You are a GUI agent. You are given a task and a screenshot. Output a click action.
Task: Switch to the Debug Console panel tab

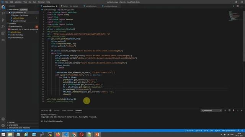coord(67,110)
